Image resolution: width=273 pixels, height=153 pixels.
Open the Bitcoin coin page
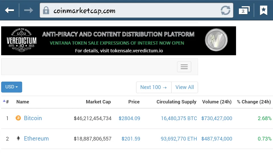point(33,118)
